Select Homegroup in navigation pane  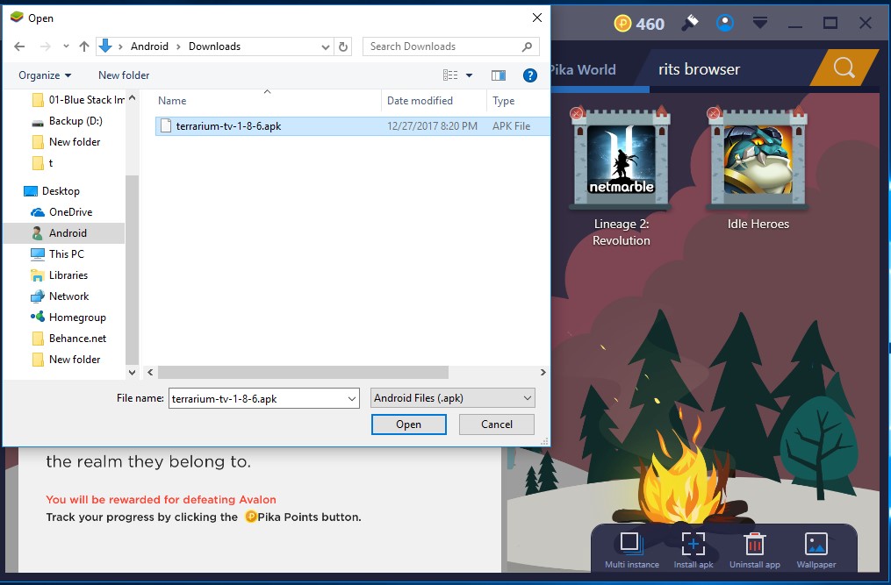[x=68, y=317]
